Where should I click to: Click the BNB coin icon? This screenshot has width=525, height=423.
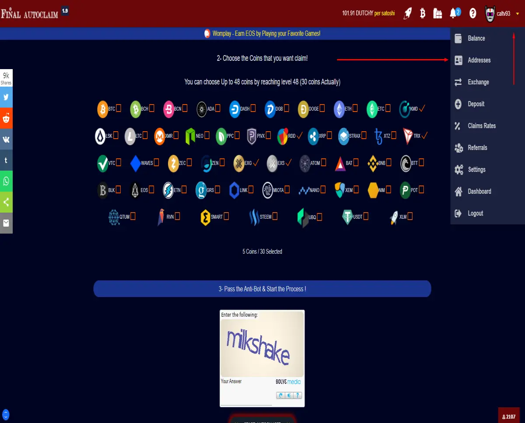pyautogui.click(x=373, y=163)
